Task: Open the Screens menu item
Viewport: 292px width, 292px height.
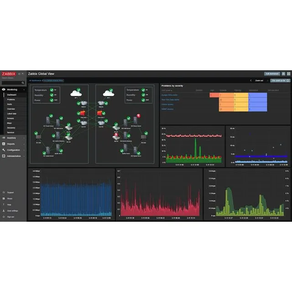Action: [10, 119]
